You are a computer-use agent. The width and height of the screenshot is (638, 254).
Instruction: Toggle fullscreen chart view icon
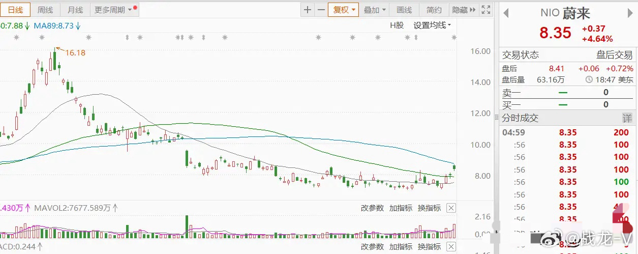point(486,10)
